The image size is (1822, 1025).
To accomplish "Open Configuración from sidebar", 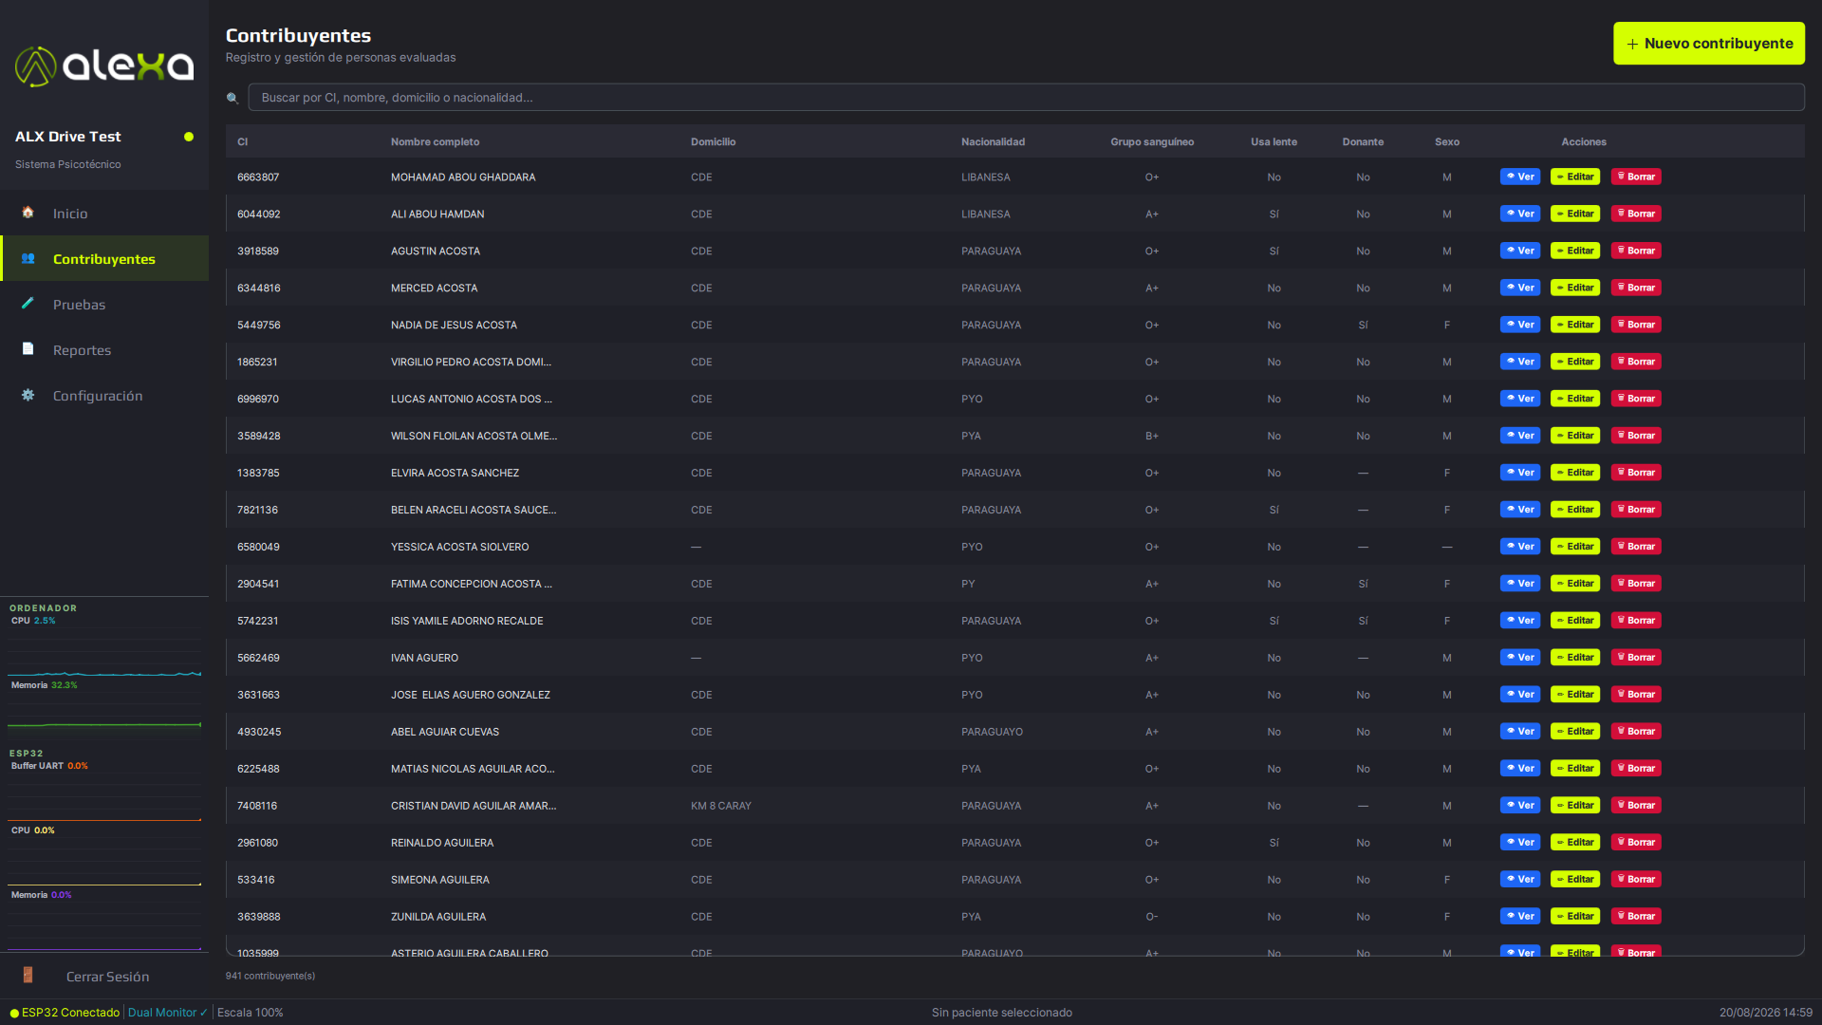I will pos(104,396).
